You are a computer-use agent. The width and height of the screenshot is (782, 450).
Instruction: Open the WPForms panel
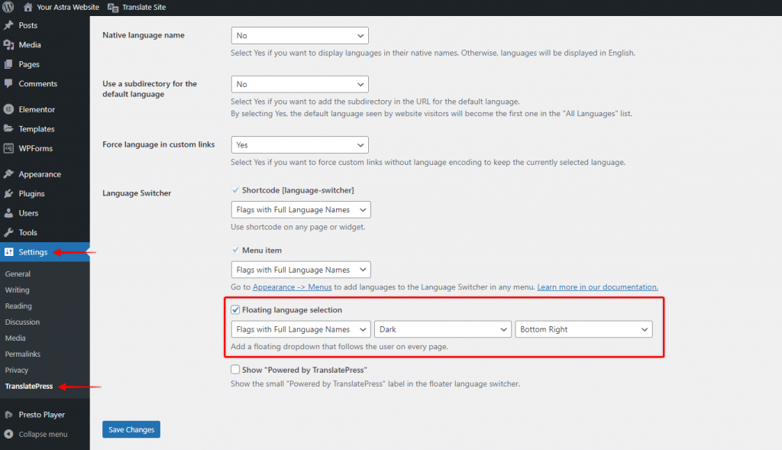coord(34,147)
